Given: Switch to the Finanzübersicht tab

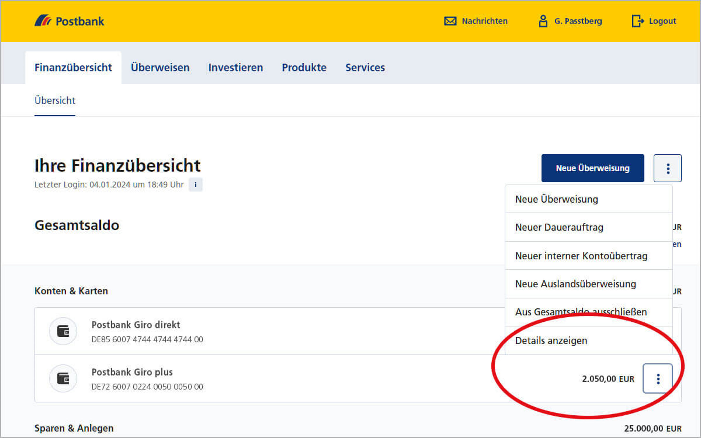Looking at the screenshot, I should tap(73, 68).
